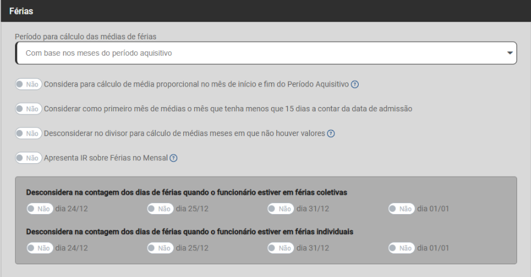Screen dimensions: 531x277
Task: Open help icon beside 'não houver valores' option
Action: [331, 134]
